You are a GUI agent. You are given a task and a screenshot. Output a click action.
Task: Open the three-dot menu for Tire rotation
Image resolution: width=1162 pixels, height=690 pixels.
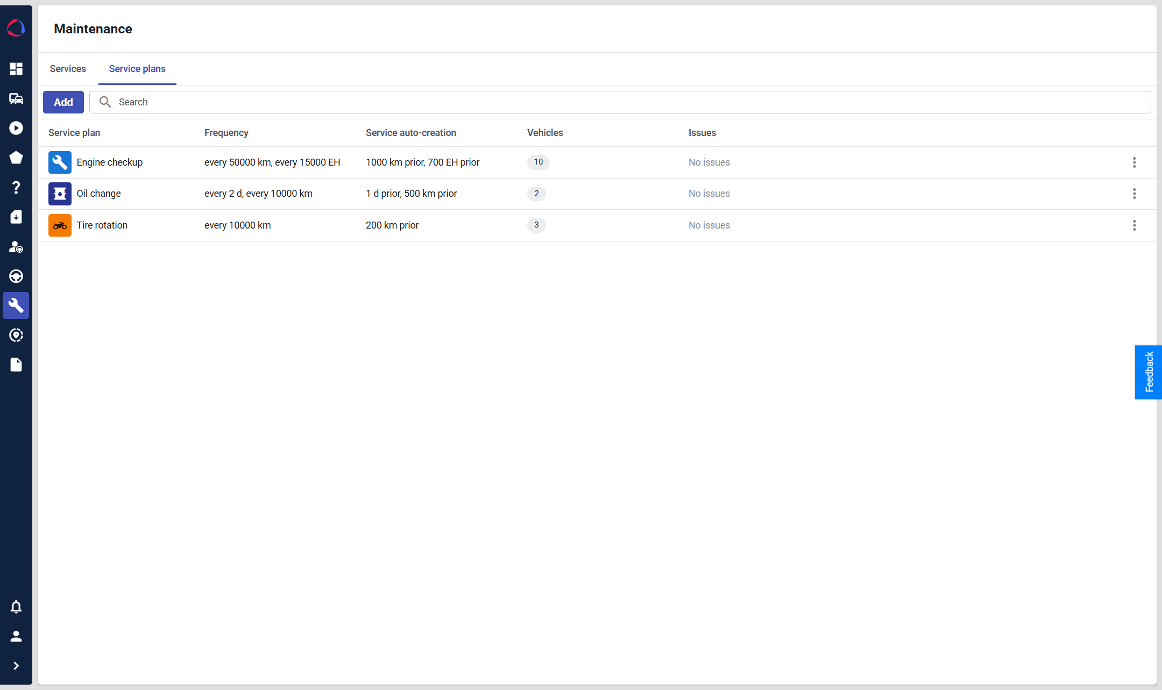[1135, 225]
